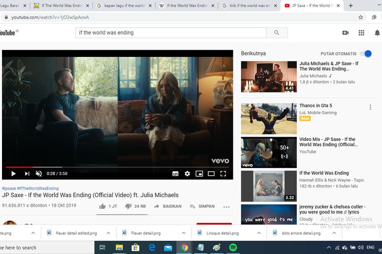Unmute the video volume icon
This screenshot has width=382, height=254.
coord(39,174)
